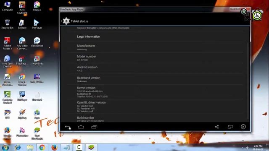Open Chrome from the taskbar
This screenshot has height=151, width=269.
point(42,147)
